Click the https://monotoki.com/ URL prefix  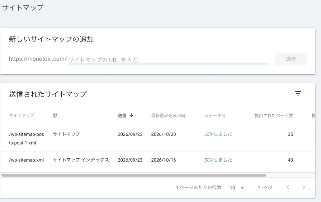pos(38,59)
